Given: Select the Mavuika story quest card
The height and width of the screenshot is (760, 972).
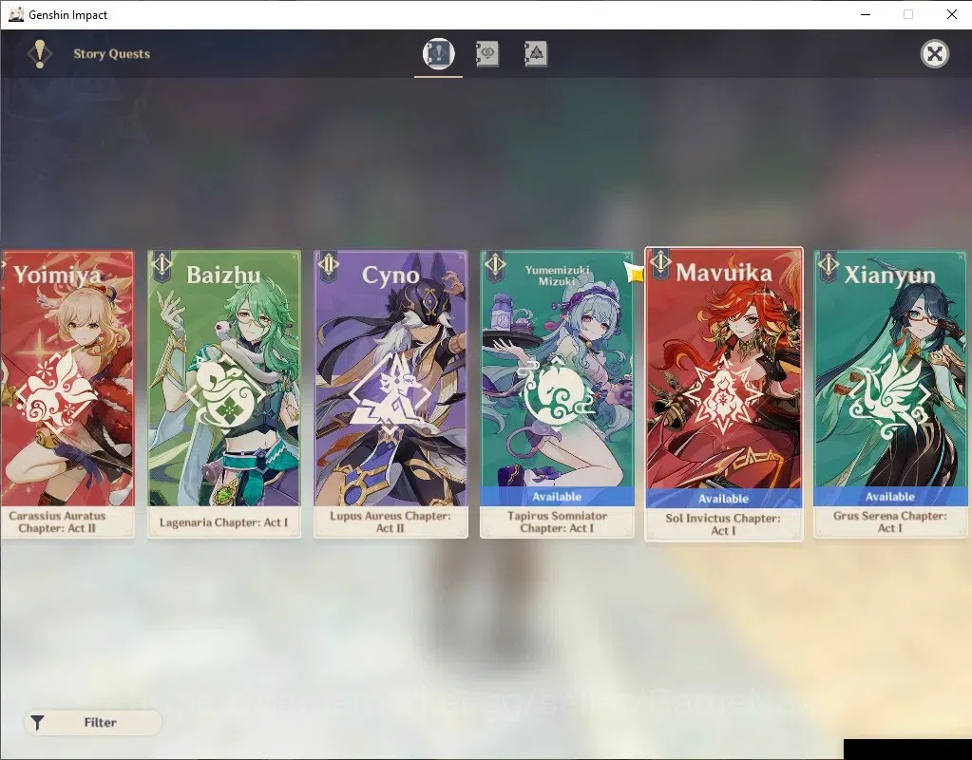Looking at the screenshot, I should click(723, 394).
